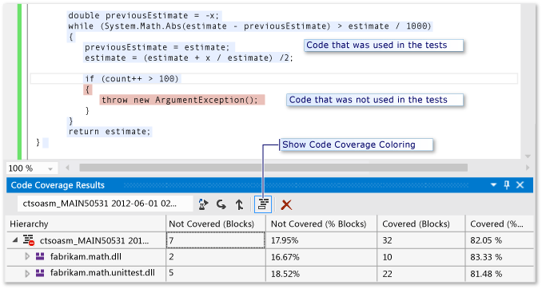This screenshot has width=542, height=289.
Task: Click the ctsoasm_MAIN50531 result icon
Action: (x=29, y=240)
